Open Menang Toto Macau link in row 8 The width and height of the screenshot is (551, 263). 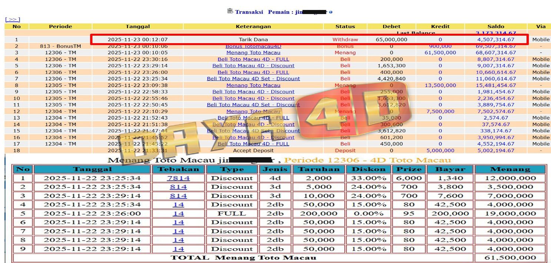click(x=253, y=85)
